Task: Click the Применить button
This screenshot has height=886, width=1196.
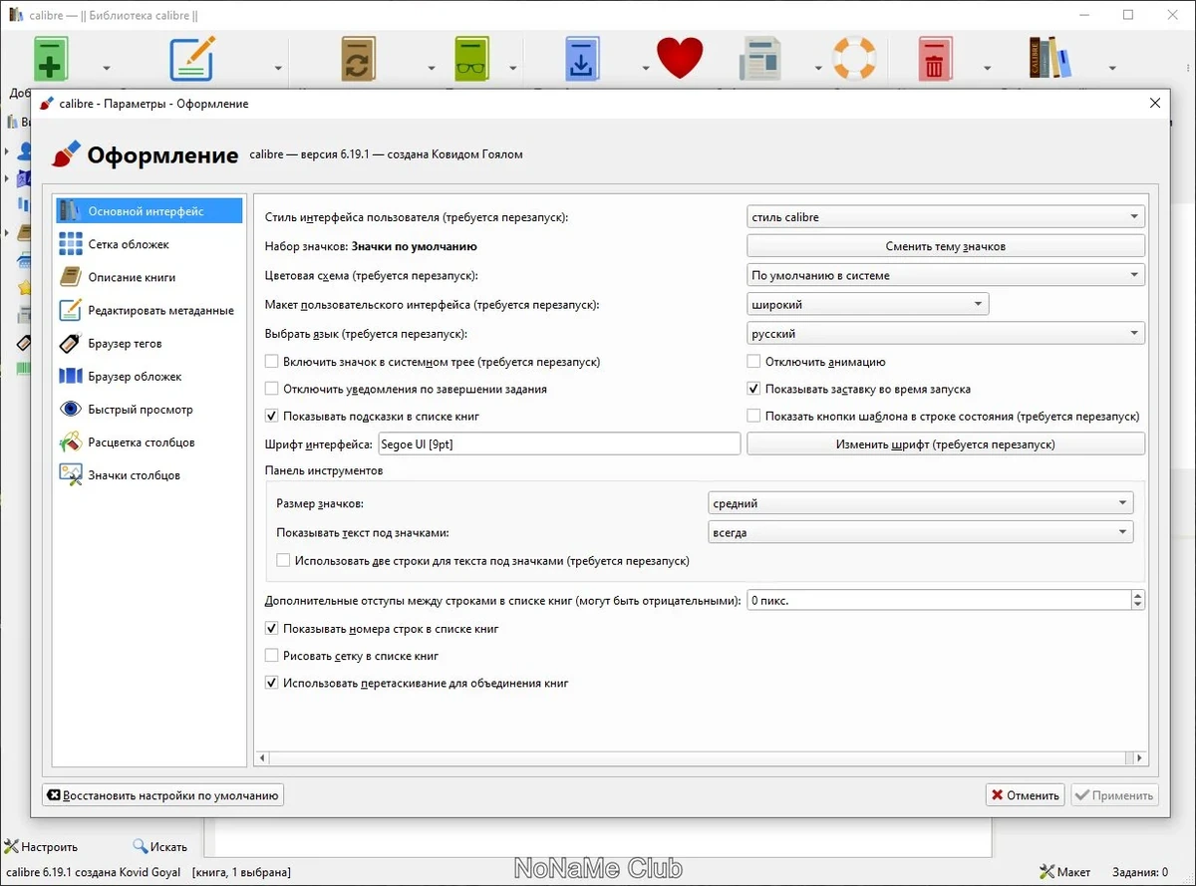Action: pos(1114,795)
